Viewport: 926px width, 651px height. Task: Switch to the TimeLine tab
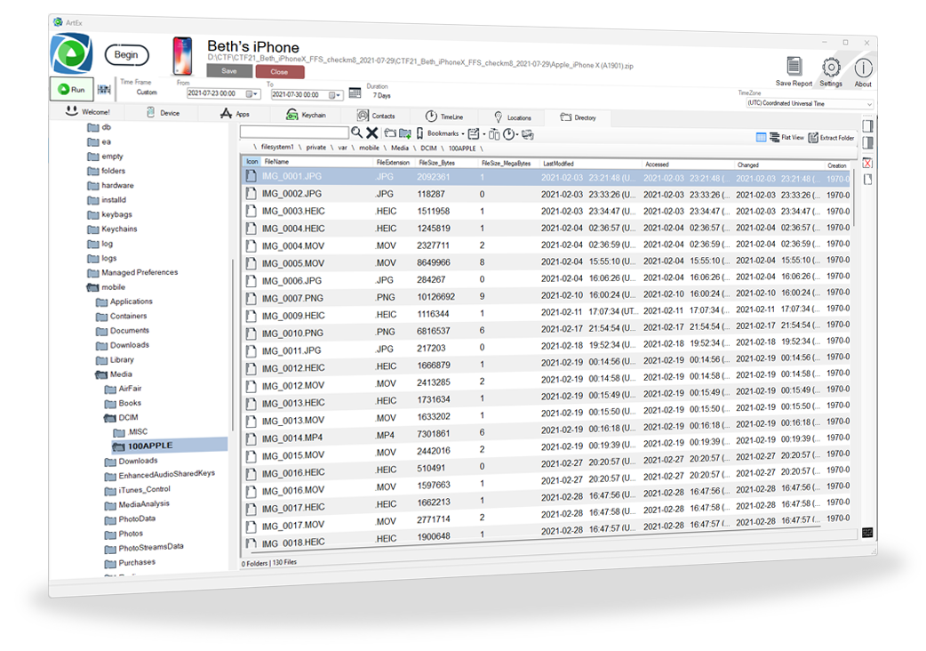pos(443,117)
